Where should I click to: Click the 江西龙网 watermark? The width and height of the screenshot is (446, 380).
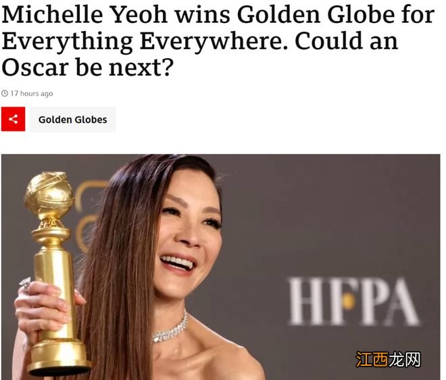click(389, 360)
